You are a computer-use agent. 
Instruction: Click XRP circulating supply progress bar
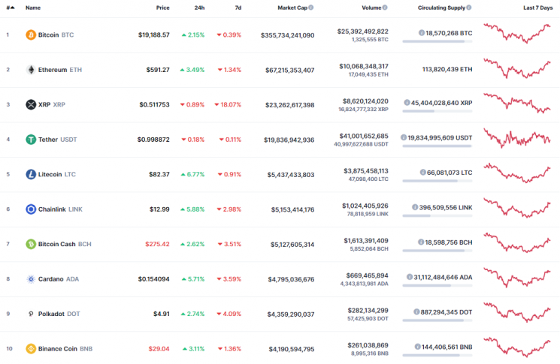(437, 111)
